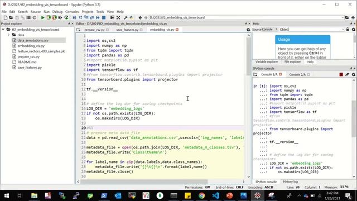
Task: Start debugging with the Debug file icon
Action: point(74,17)
